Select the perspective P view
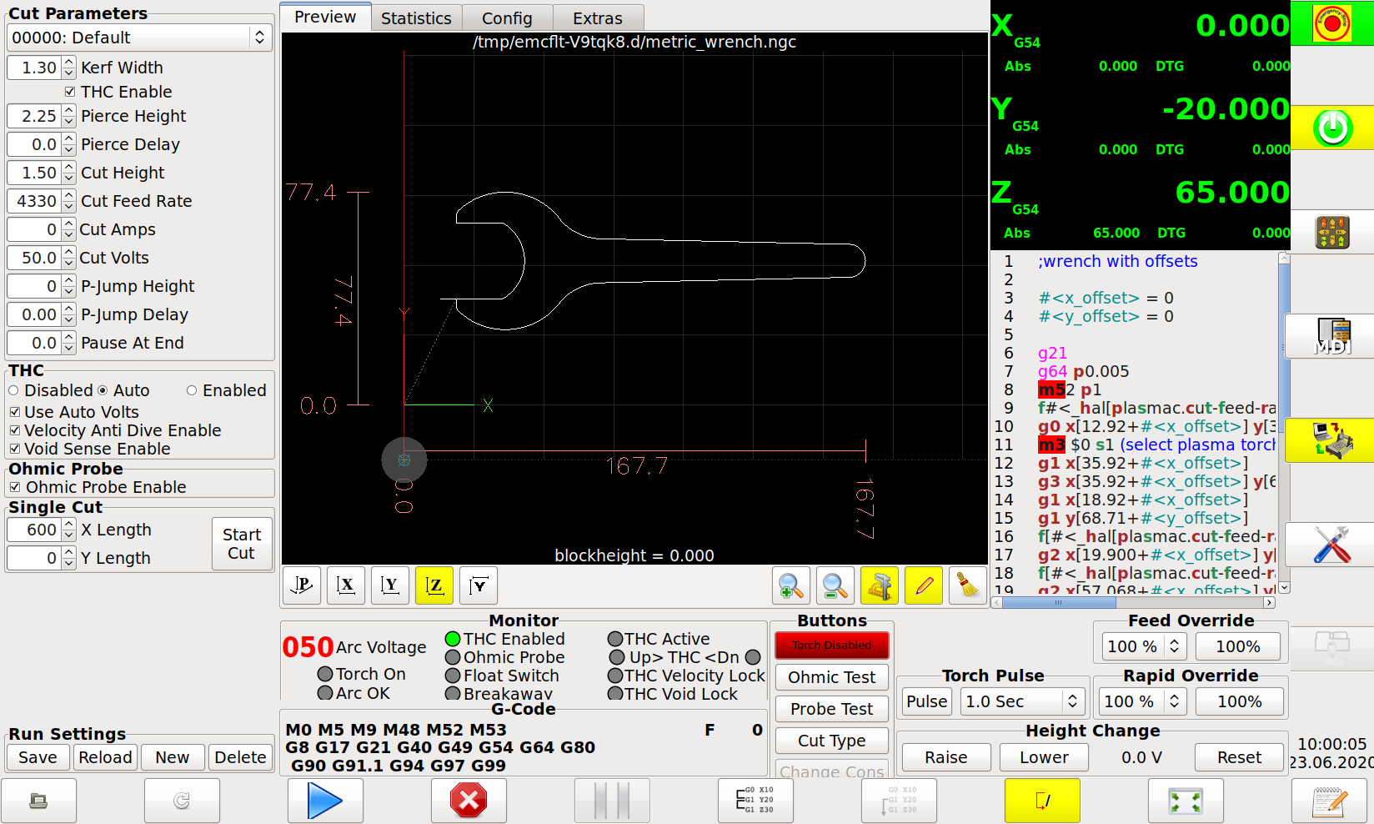Viewport: 1374px width, 824px height. [302, 585]
